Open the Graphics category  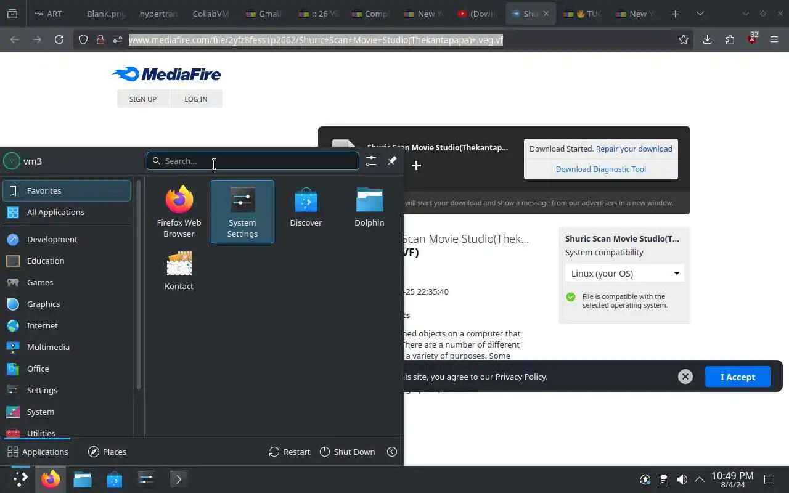[x=67, y=304]
